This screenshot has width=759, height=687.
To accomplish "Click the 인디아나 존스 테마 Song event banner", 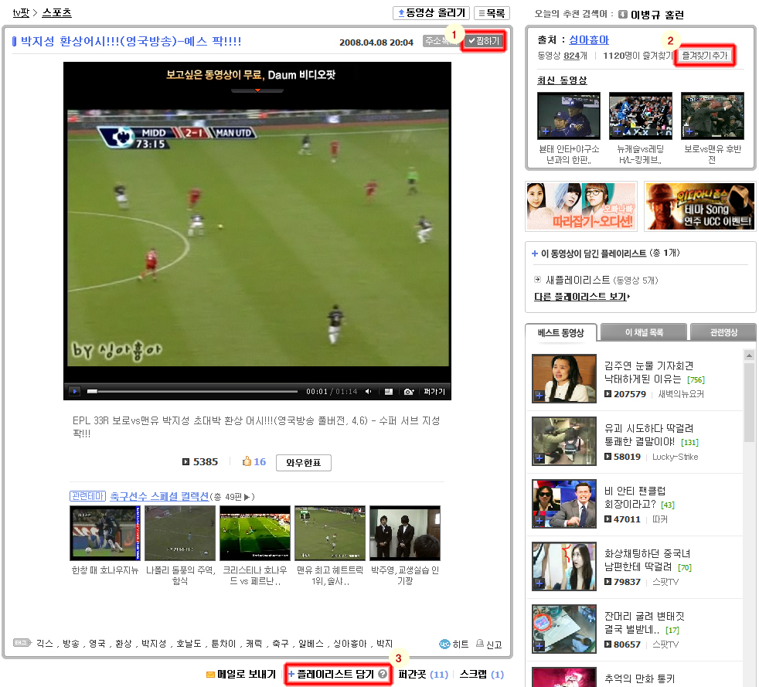I will click(x=700, y=206).
